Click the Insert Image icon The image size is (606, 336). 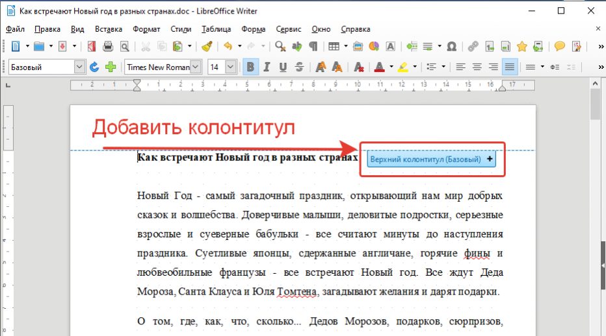[358, 46]
